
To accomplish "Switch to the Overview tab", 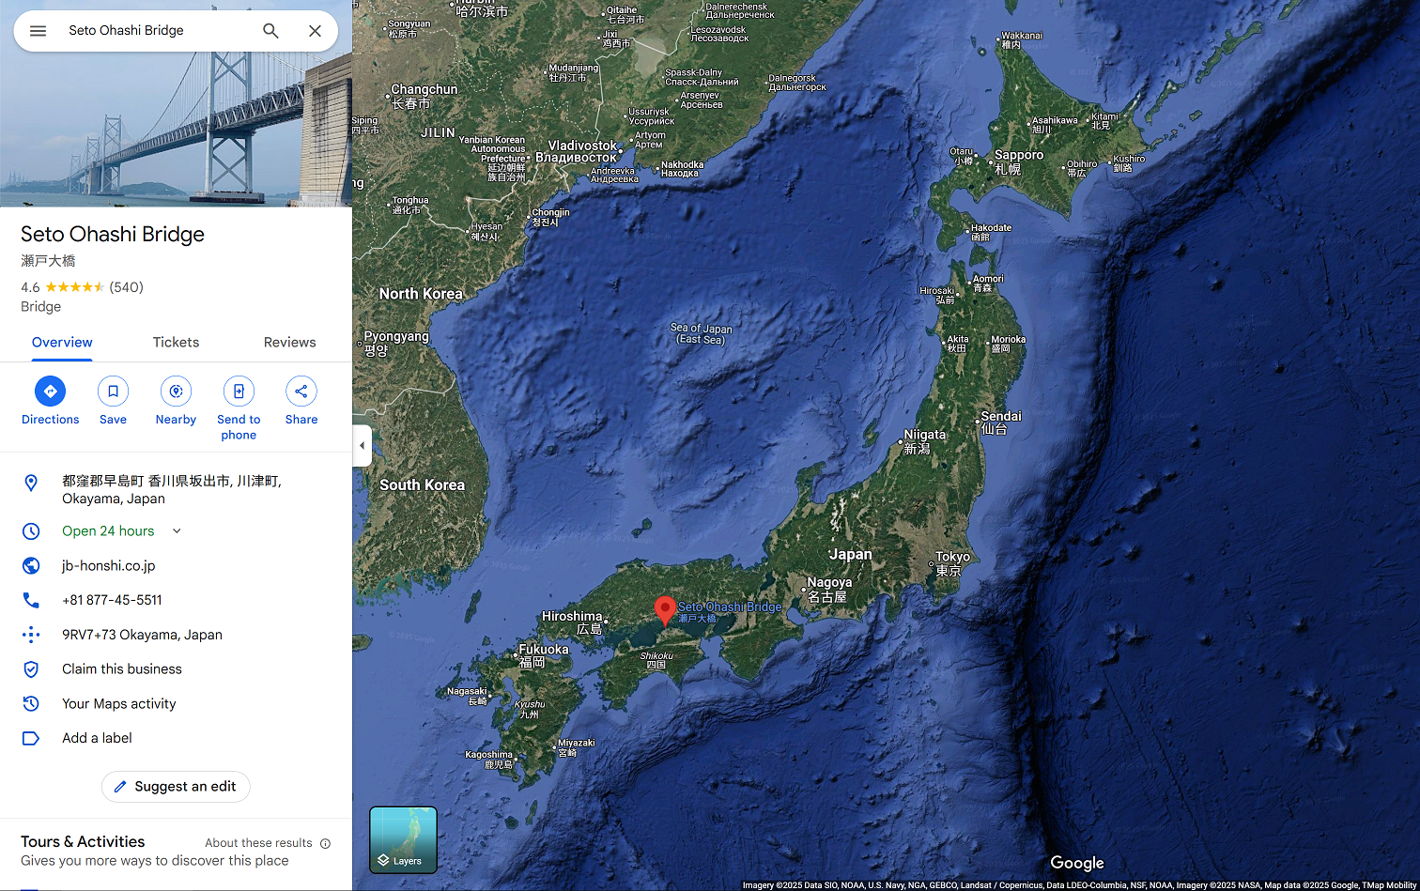I will click(x=62, y=343).
